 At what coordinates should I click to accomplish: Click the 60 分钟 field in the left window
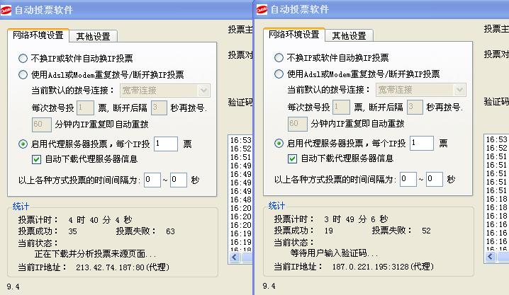pyautogui.click(x=42, y=124)
